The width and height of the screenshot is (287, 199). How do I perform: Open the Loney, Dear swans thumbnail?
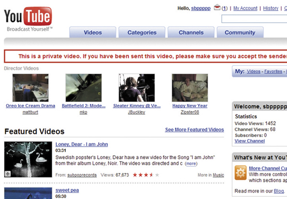click(28, 159)
